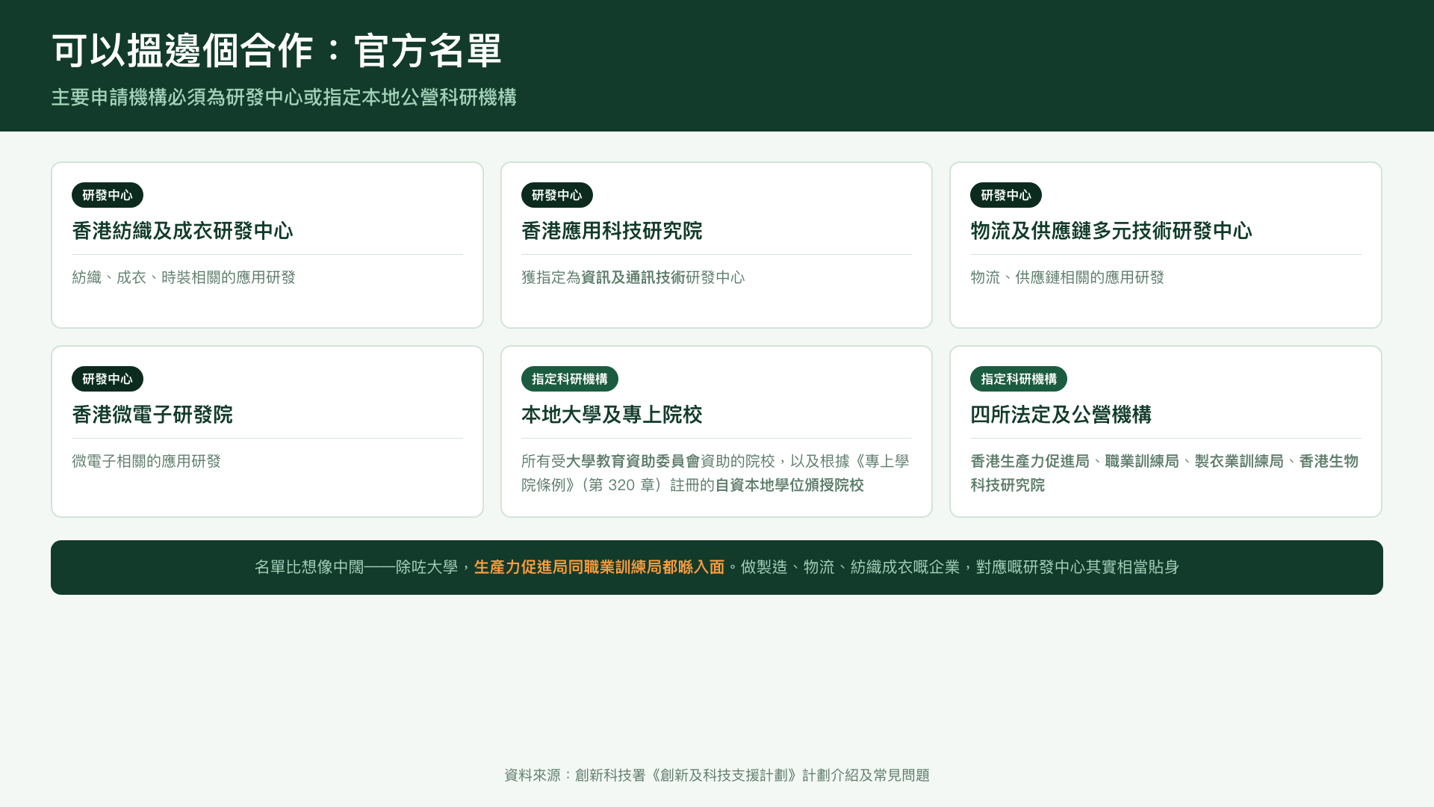Viewport: 1434px width, 807px height.
Task: Select the 指定科研機構 badge above 四所法定及公營機構
Action: click(x=1019, y=379)
